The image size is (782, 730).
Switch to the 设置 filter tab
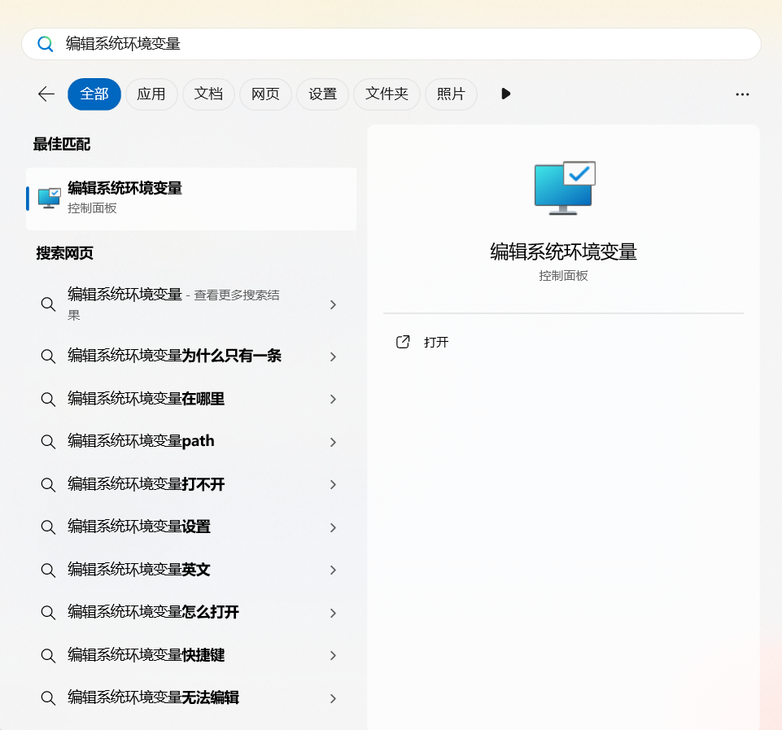323,94
